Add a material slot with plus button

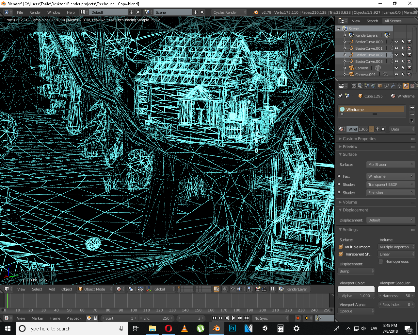click(412, 108)
